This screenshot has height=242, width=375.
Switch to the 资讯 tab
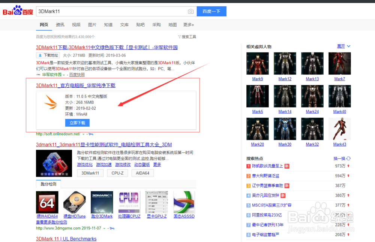(60, 25)
